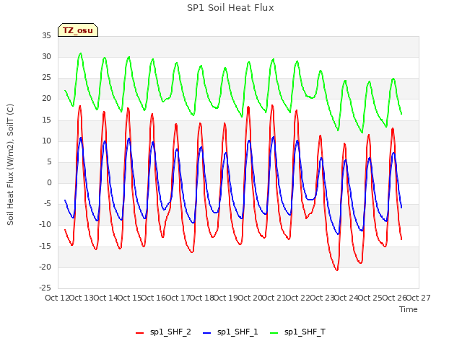
Task: Click the chart title SP1 Soil Heat Flux
Action: tap(230, 8)
